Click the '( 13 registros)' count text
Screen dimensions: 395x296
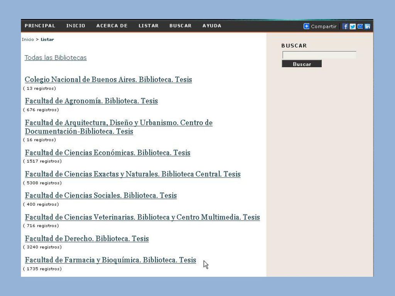[x=39, y=88]
